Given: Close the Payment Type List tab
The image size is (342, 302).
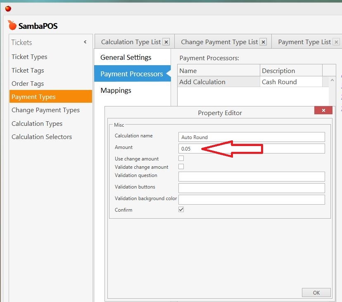Looking at the screenshot, I should (337, 42).
